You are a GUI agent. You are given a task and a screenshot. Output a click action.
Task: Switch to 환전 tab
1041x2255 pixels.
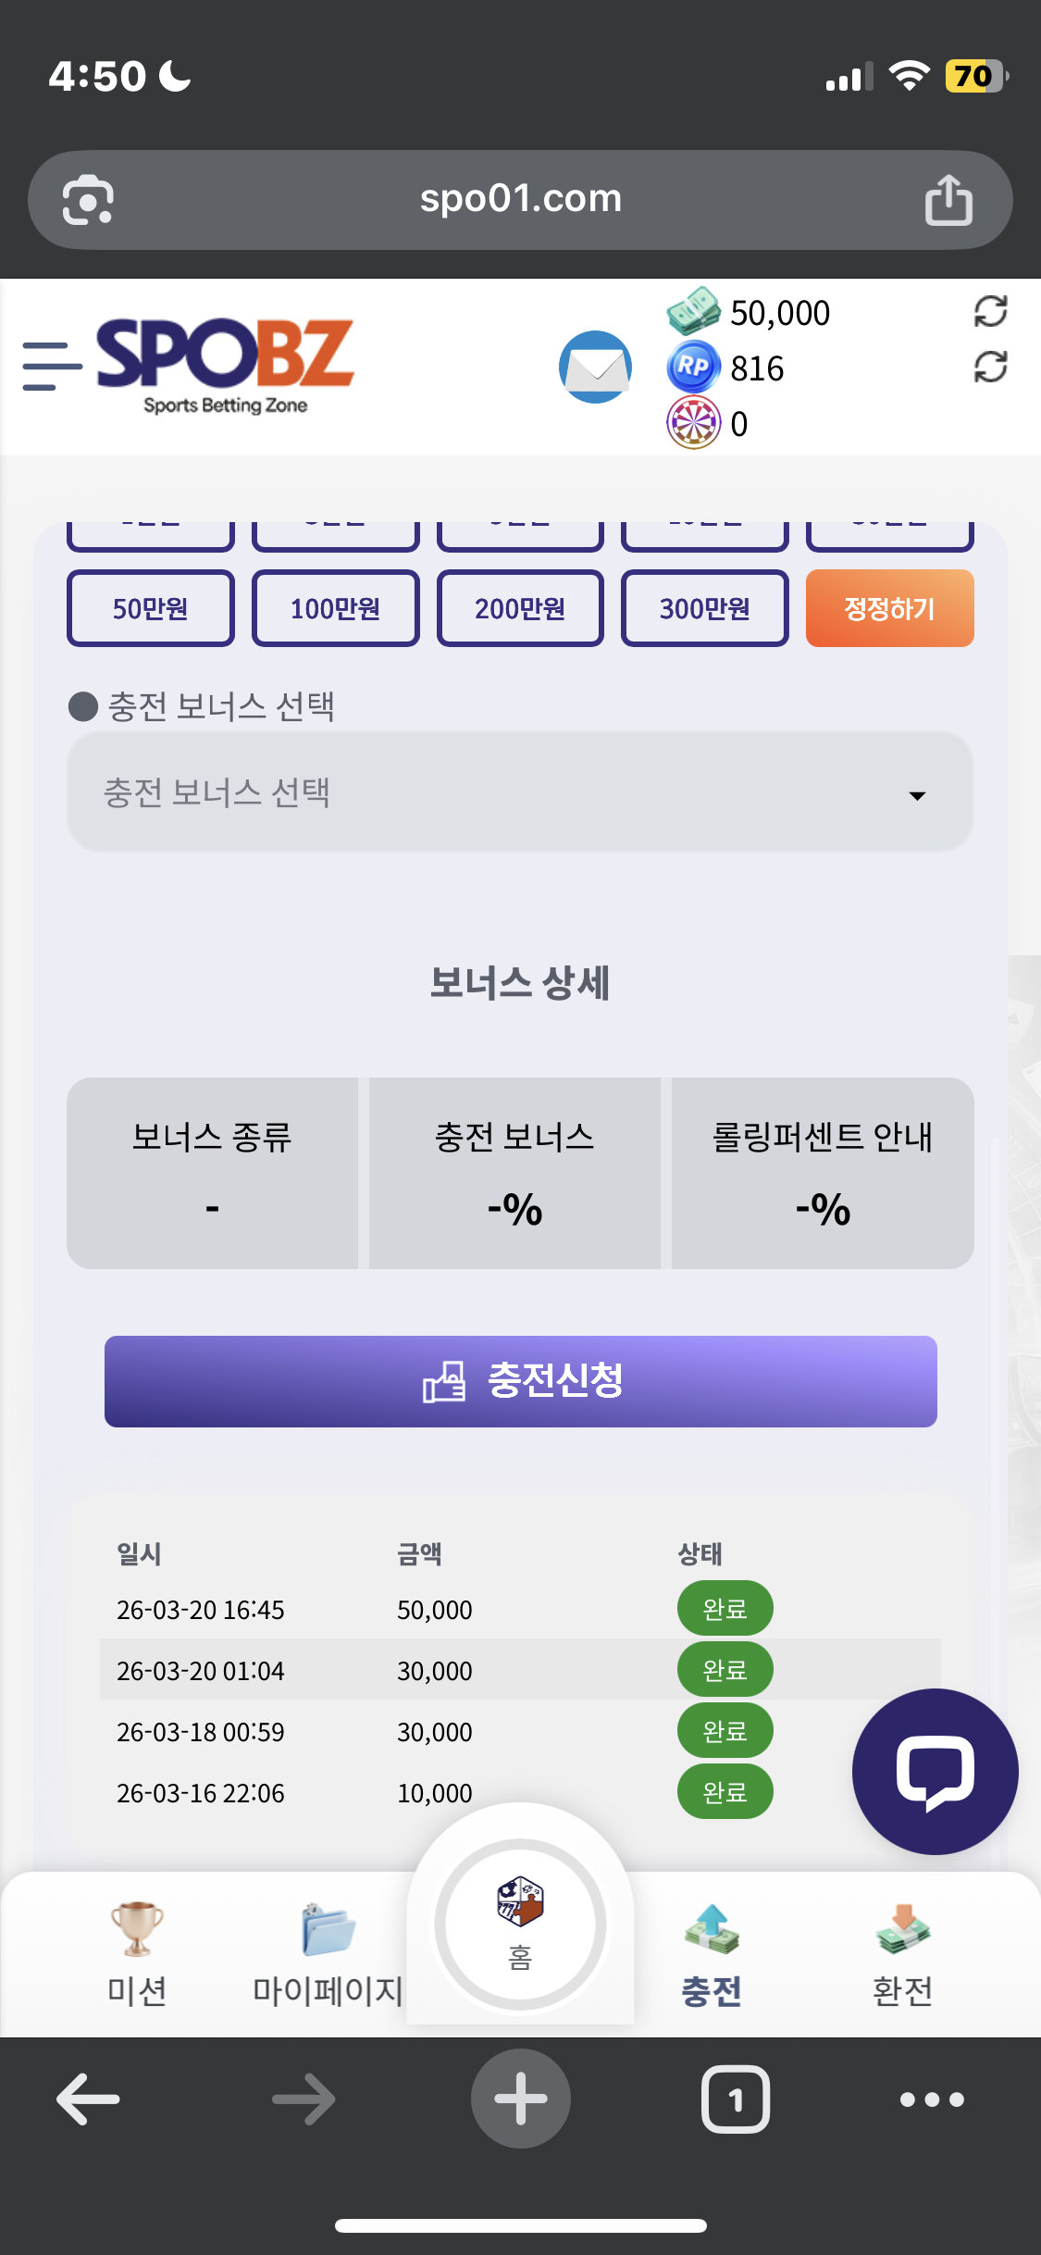[902, 1950]
